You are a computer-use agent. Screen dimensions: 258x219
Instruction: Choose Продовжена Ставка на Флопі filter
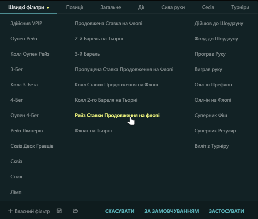click(x=109, y=23)
